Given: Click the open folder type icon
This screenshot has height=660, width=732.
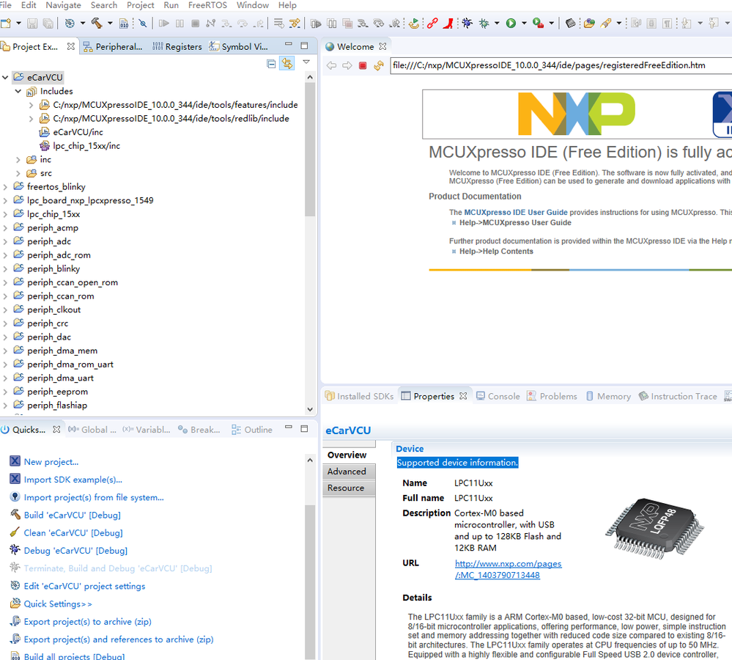Looking at the screenshot, I should (x=589, y=23).
